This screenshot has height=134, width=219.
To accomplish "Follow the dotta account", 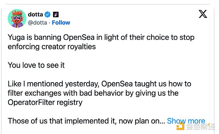I will click(x=61, y=23).
